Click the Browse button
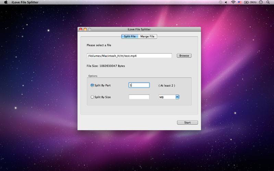The height and width of the screenshot is (171, 274). (184, 55)
